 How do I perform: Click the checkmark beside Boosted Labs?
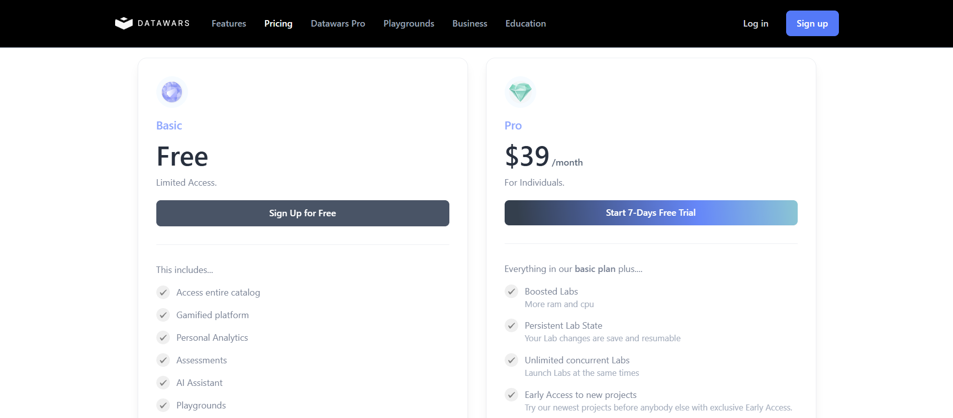[511, 292]
